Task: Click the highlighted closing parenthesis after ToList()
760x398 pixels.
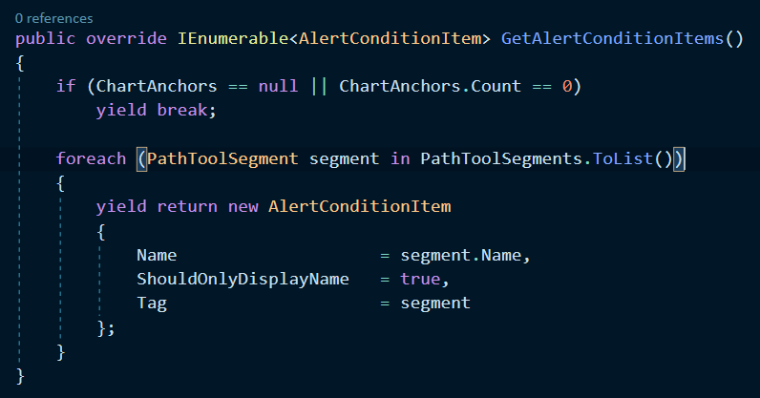Action: (680, 158)
